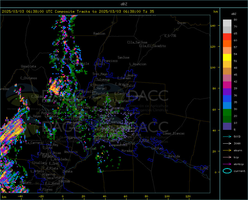Click the Clla.El_Cavadito map label

[152, 46]
